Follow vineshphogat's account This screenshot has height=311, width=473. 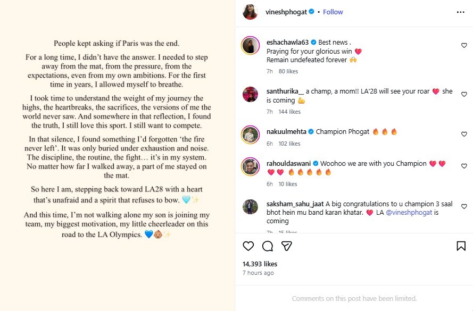(333, 12)
